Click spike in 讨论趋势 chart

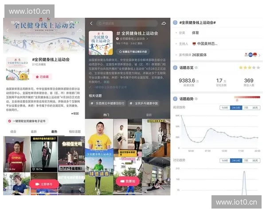coord(244,183)
